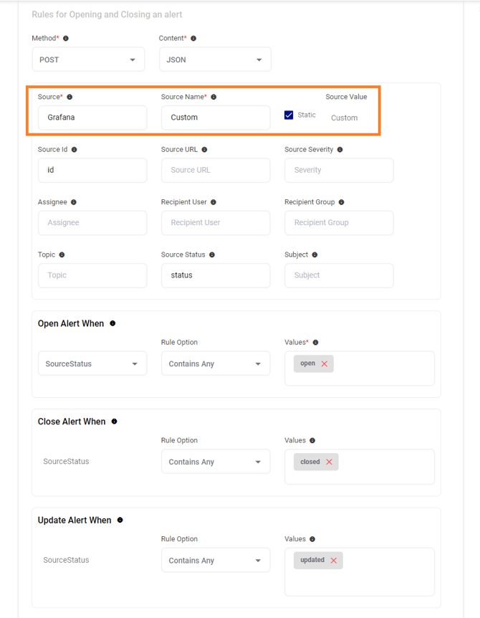Expand the Rule Option dropdown under Update Alert When
Screen dimensions: 480x618
pos(215,560)
